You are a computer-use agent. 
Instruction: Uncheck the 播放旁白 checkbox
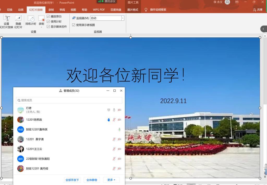tap(48, 16)
